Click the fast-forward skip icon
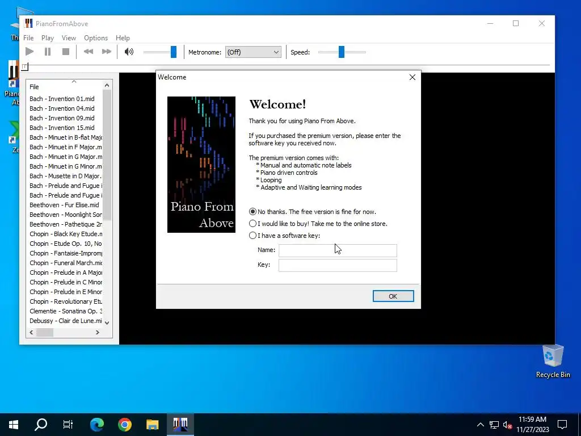Image resolution: width=581 pixels, height=436 pixels. click(106, 52)
